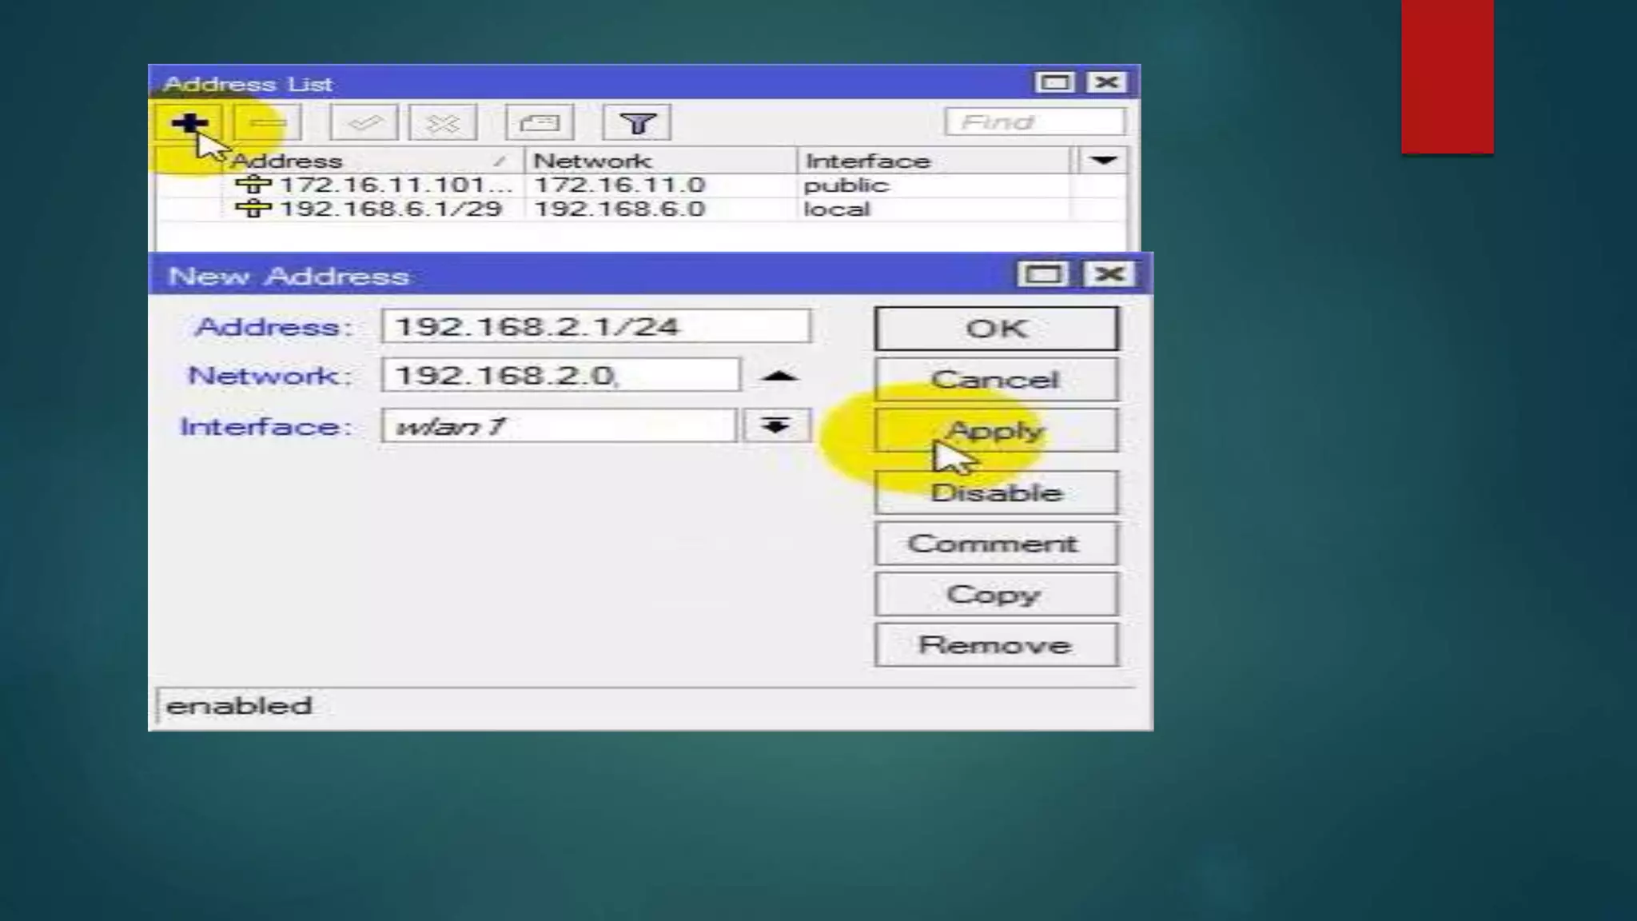The width and height of the screenshot is (1637, 921).
Task: Click the Address field with 192.168.2.1/24
Action: (x=595, y=327)
